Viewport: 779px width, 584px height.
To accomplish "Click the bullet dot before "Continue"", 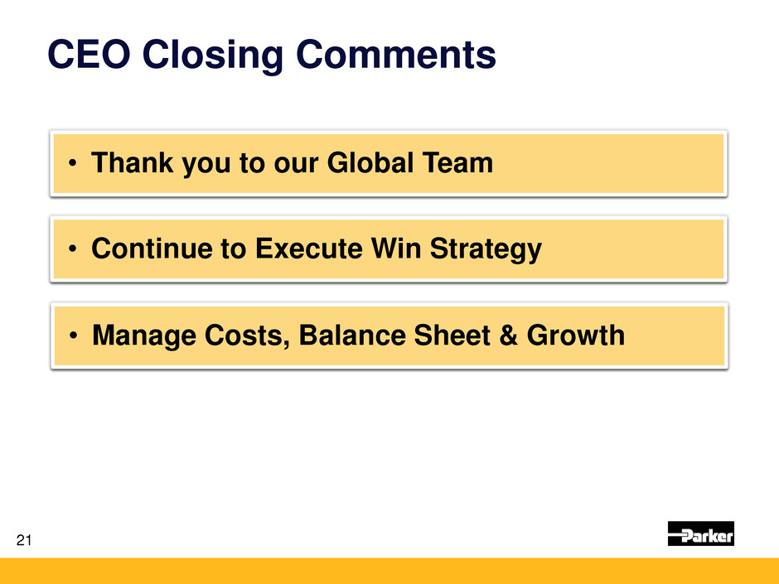I will pos(74,249).
